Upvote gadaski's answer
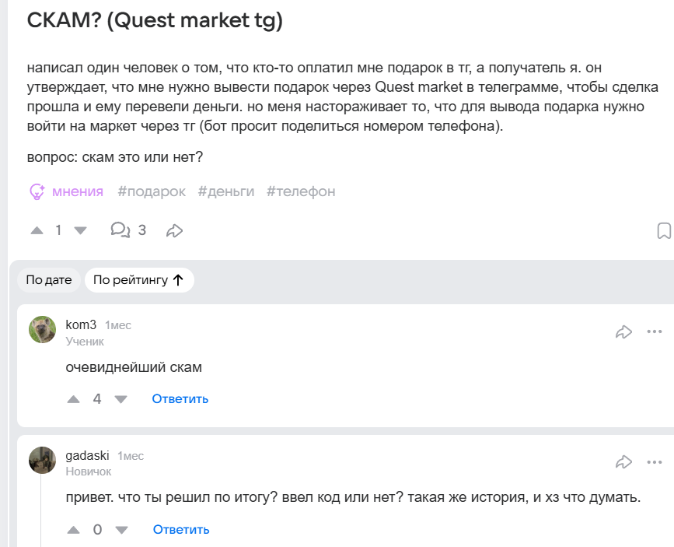The image size is (674, 547). click(x=74, y=530)
